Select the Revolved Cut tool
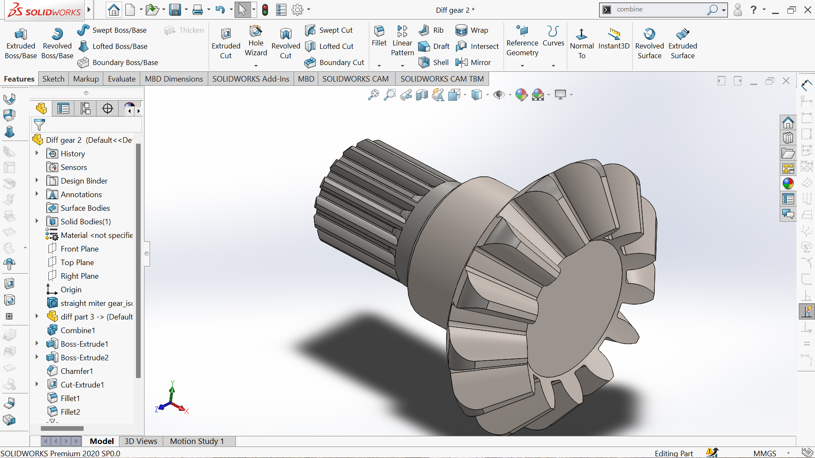This screenshot has width=815, height=458. click(x=286, y=43)
